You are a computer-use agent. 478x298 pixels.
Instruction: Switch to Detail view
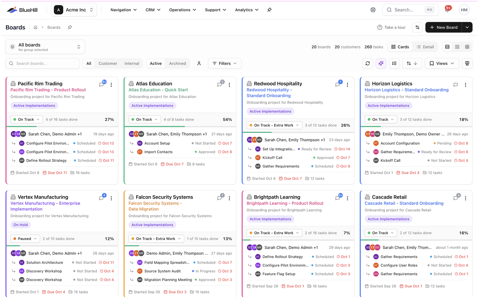[x=425, y=47]
